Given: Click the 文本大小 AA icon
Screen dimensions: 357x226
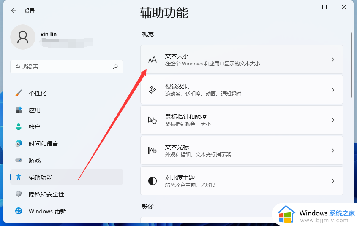Looking at the screenshot, I should pyautogui.click(x=153, y=59).
